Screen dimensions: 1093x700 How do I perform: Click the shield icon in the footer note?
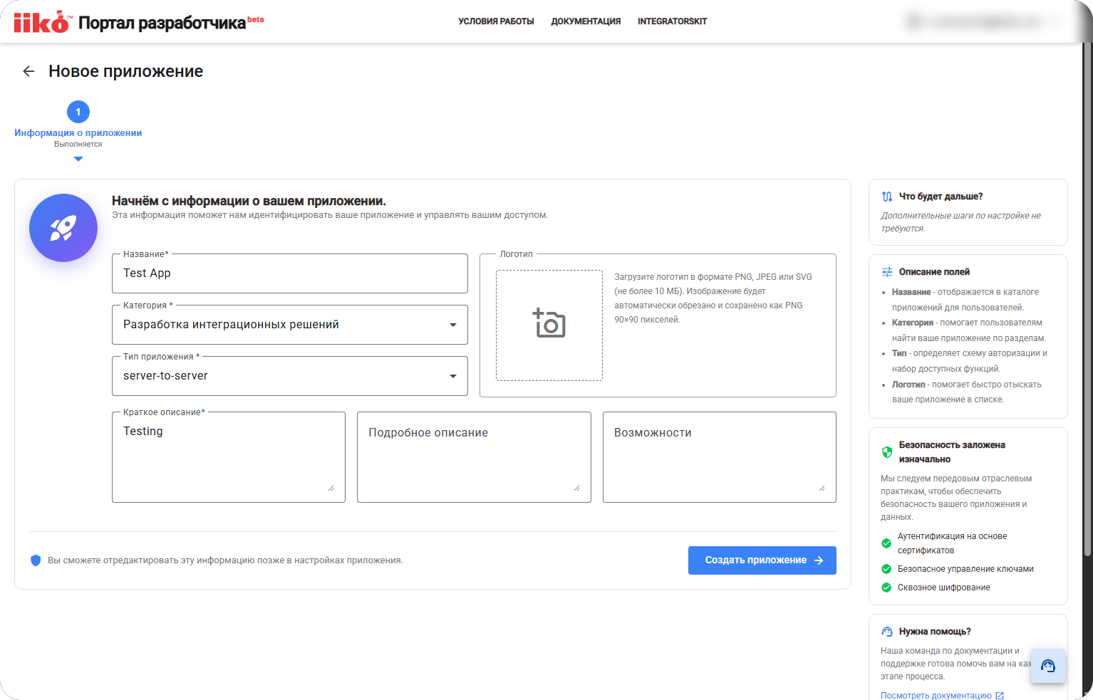(36, 560)
